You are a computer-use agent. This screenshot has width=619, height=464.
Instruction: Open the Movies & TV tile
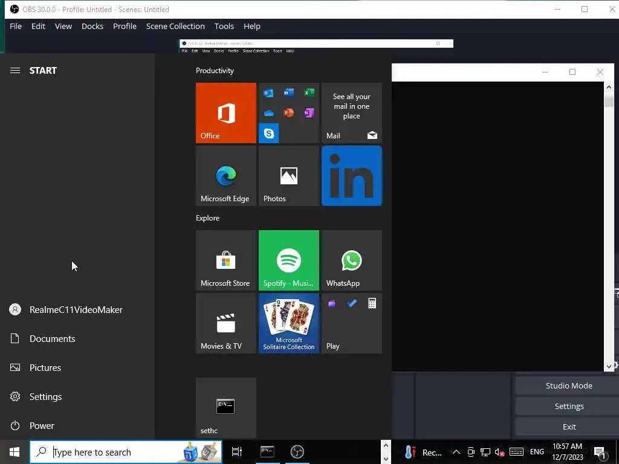[x=226, y=323]
